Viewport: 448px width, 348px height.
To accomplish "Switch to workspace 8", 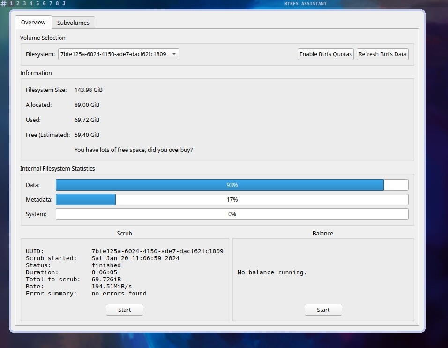I will [57, 3].
